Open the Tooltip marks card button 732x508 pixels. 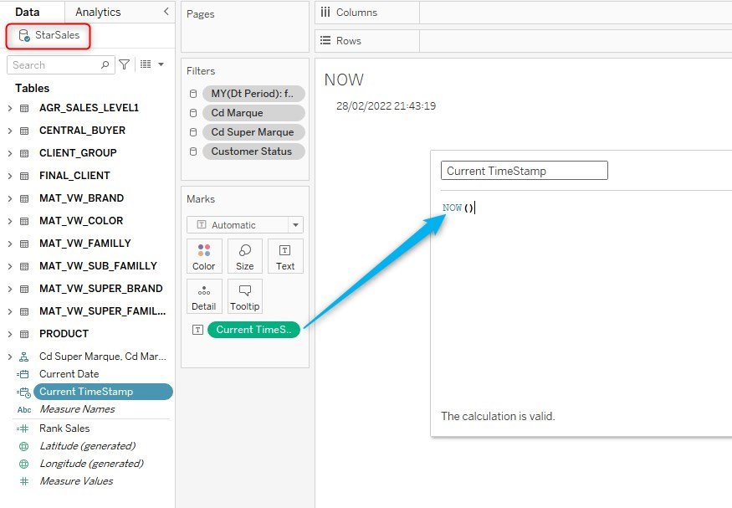click(244, 296)
